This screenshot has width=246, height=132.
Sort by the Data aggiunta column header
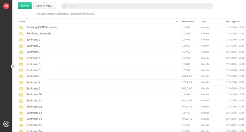click(233, 22)
